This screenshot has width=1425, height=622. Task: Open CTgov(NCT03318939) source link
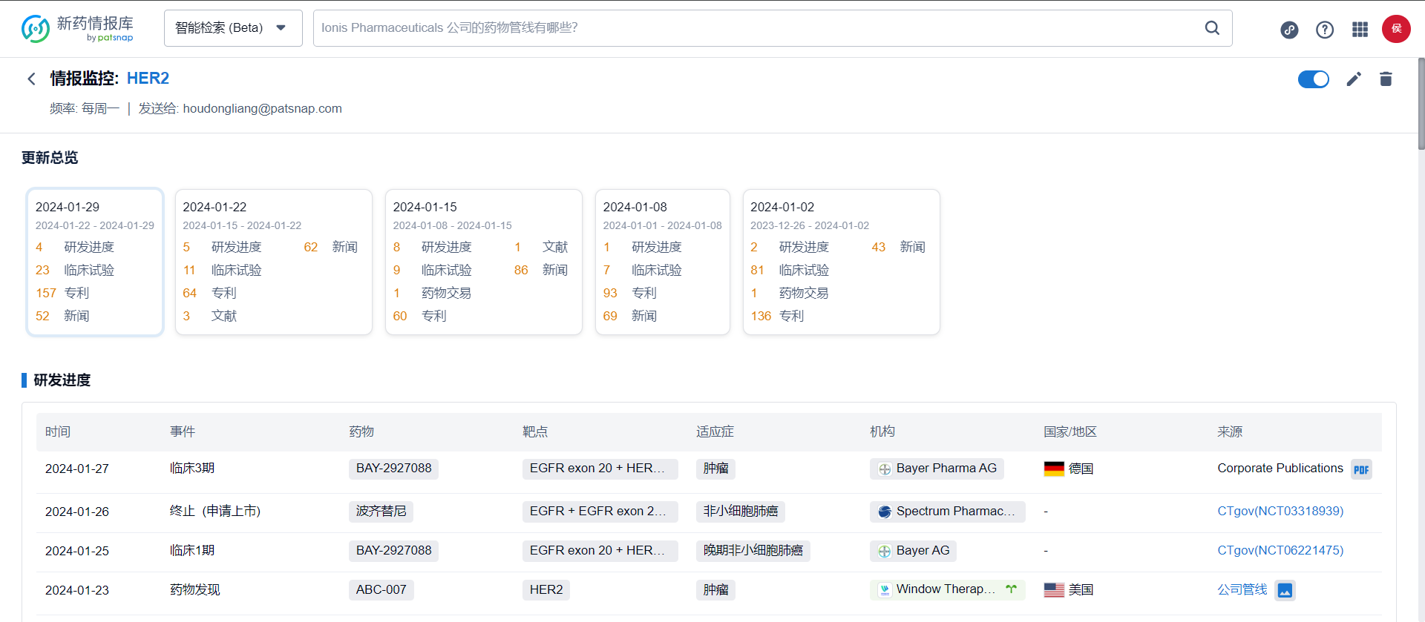(1280, 512)
